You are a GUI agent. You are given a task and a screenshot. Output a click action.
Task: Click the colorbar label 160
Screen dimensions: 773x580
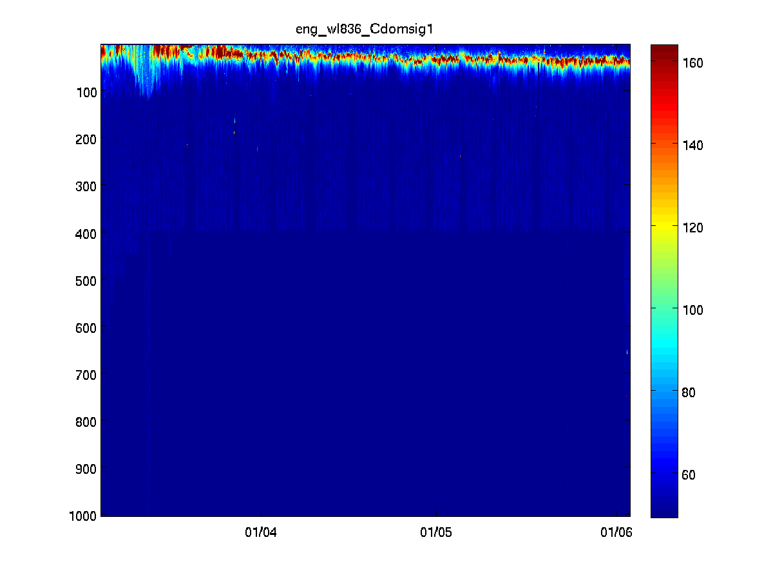click(x=694, y=63)
